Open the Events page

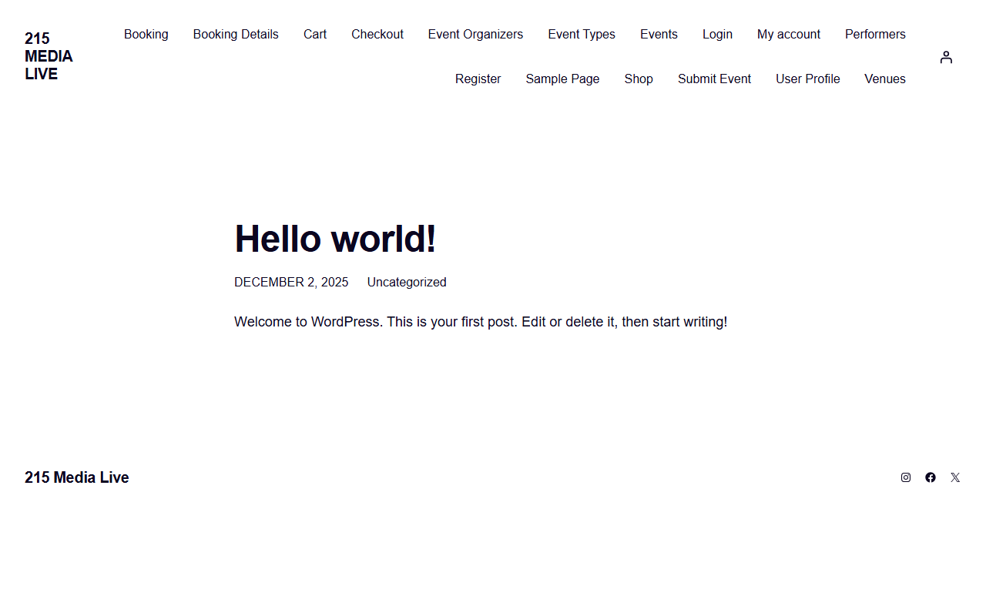[x=659, y=34]
